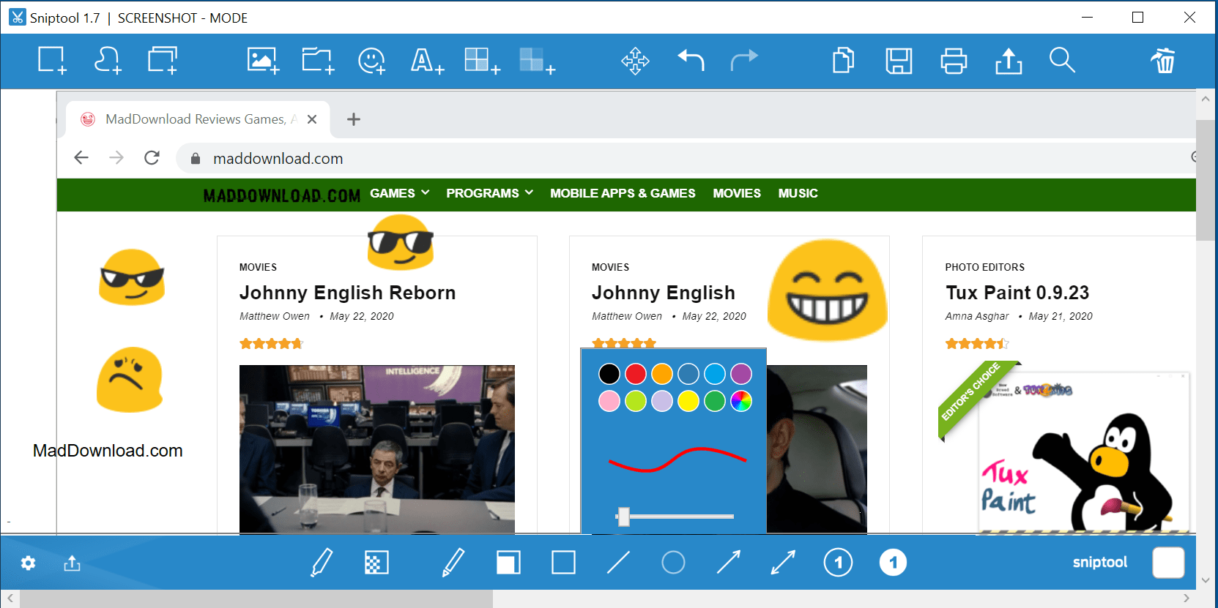
Task: Open the add from folder tool
Action: (x=318, y=60)
